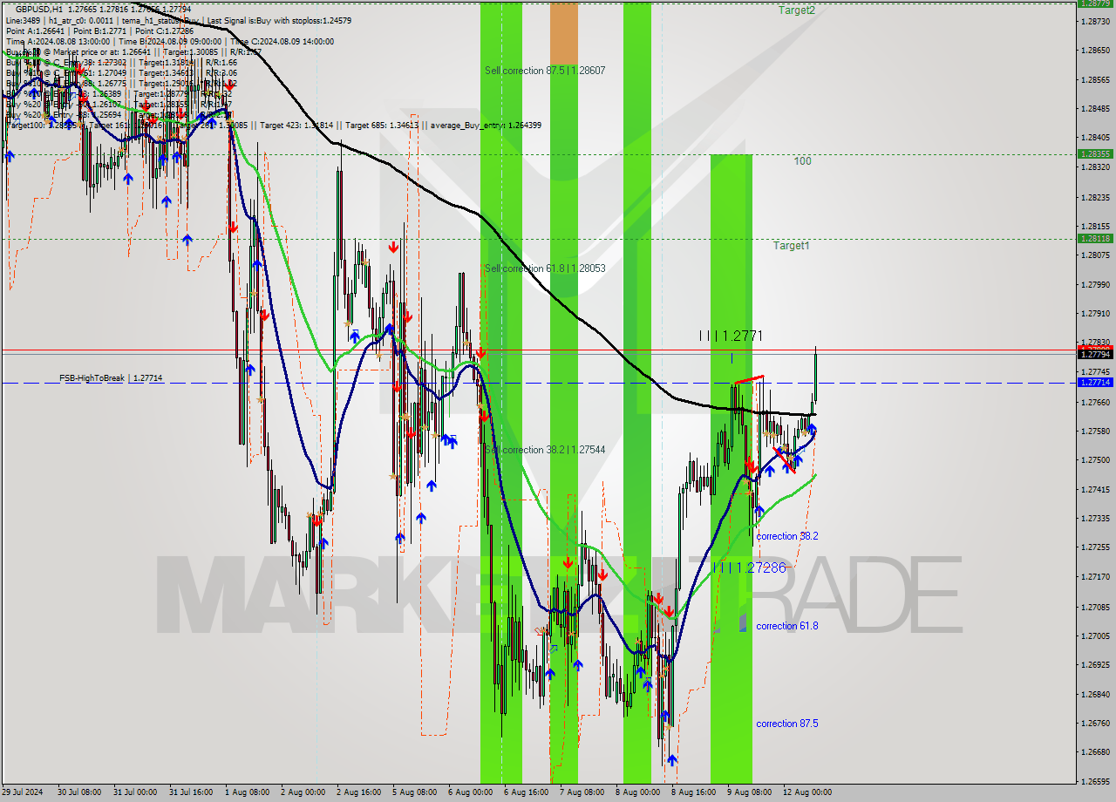This screenshot has height=802, width=1116.
Task: Click the Target2 label
Action: [797, 10]
